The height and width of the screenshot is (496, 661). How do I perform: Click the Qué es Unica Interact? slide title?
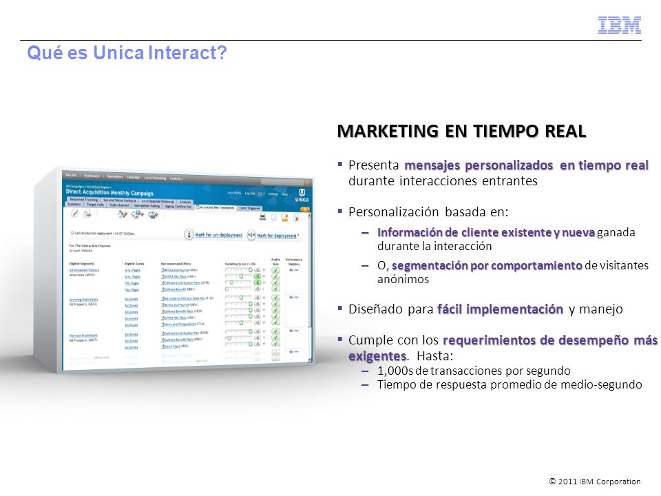click(127, 53)
